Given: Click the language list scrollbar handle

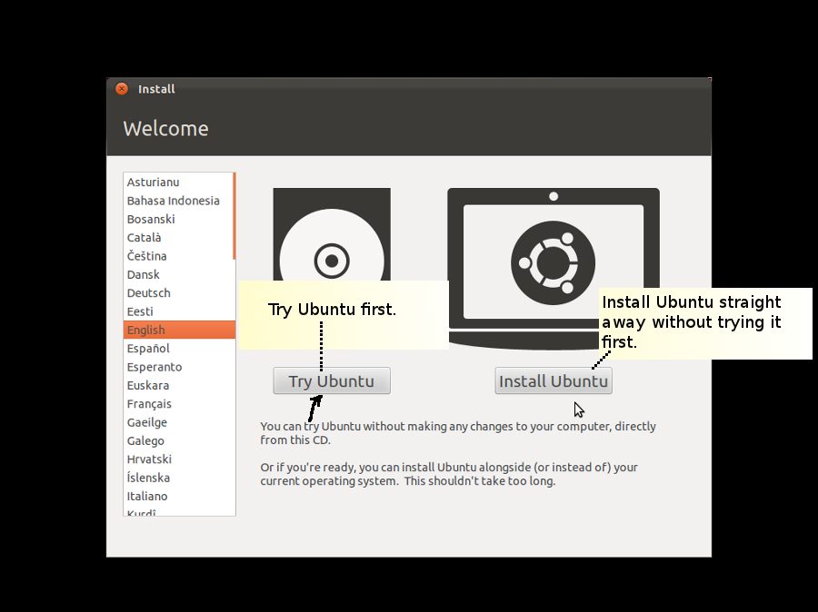Looking at the screenshot, I should (234, 216).
